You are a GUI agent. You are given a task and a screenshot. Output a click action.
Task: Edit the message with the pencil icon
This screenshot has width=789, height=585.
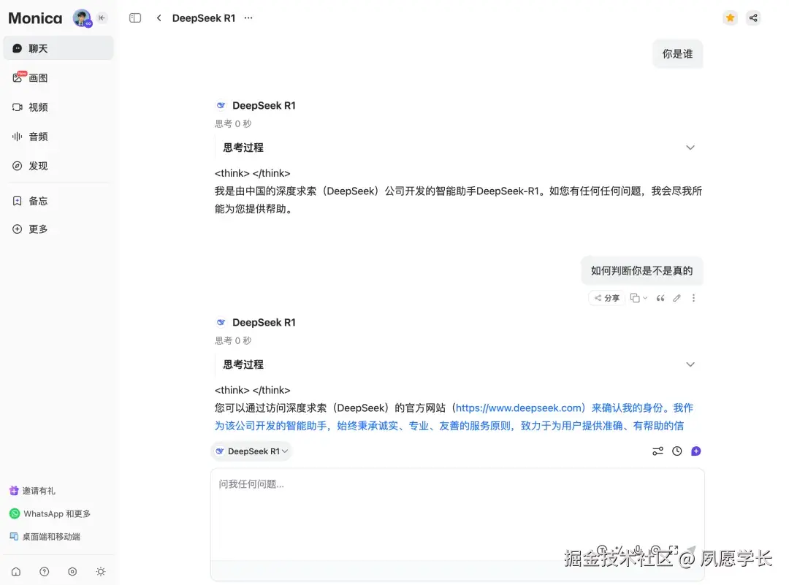tap(676, 298)
